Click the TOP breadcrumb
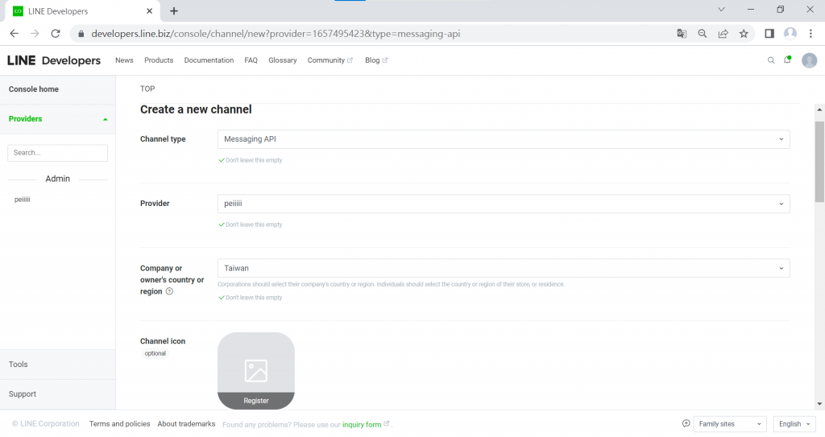Viewport: 825px width, 437px height. click(x=147, y=89)
